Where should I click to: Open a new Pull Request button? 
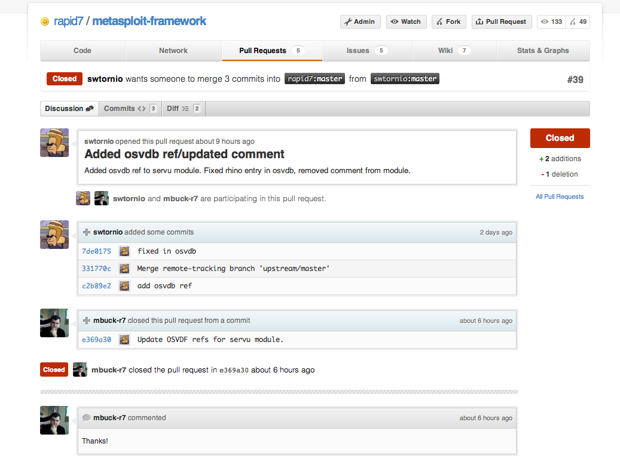501,21
